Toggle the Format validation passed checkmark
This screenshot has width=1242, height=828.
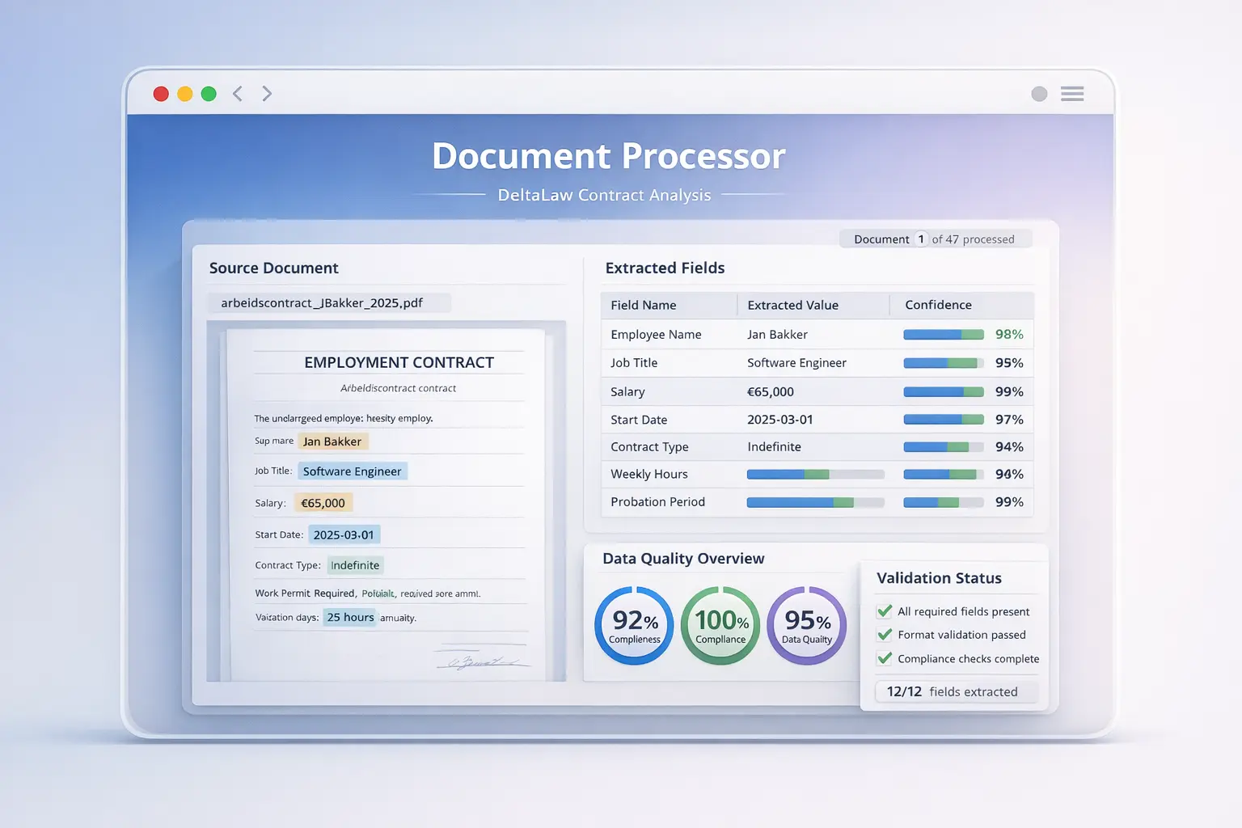coord(885,635)
